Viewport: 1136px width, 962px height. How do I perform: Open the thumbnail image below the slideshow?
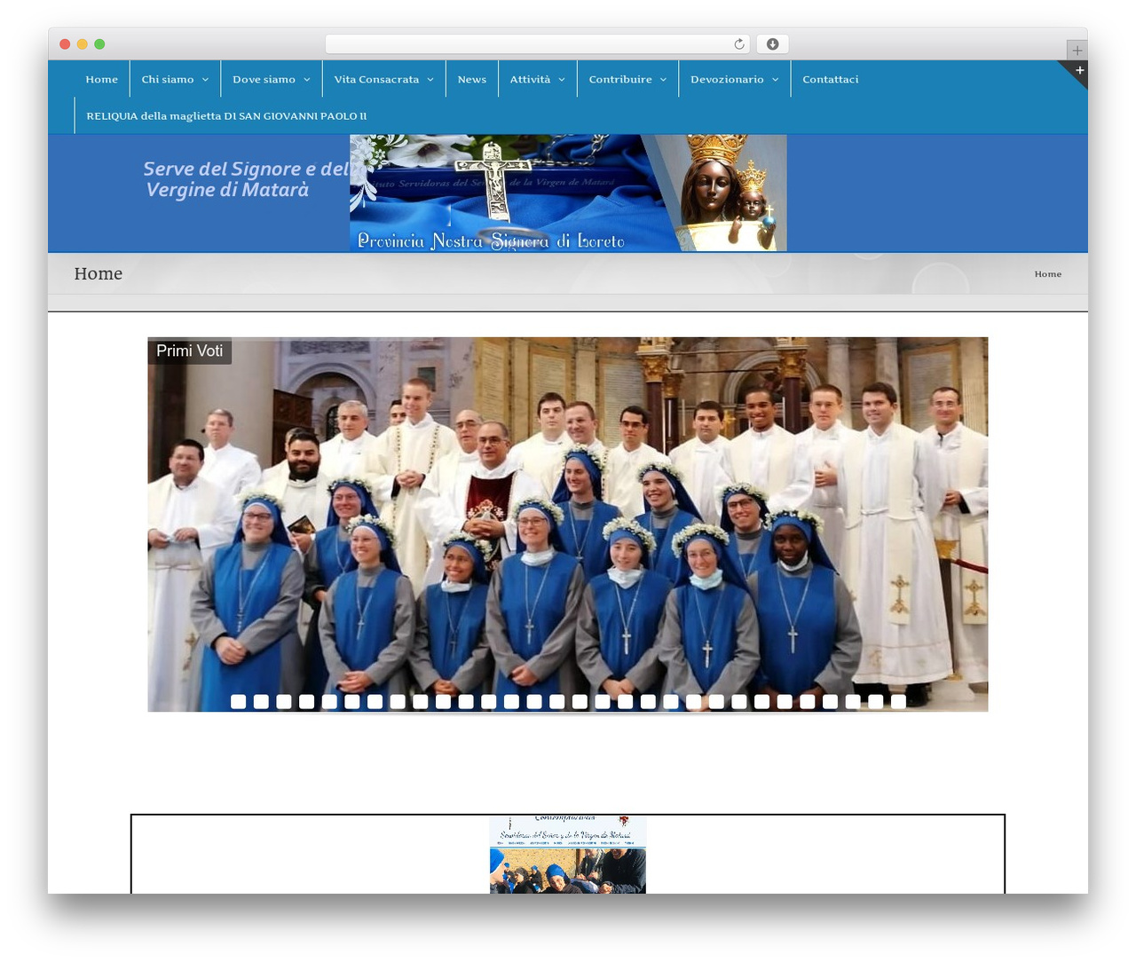pos(568,855)
